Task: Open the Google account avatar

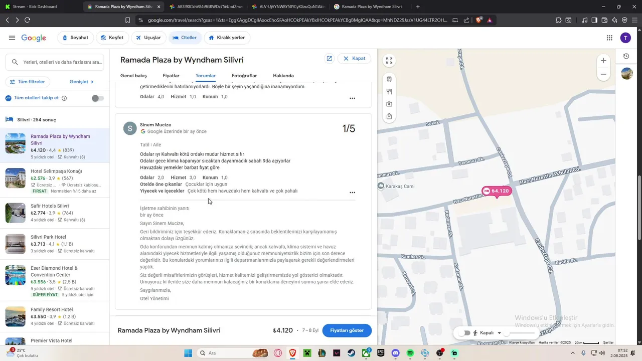Action: pos(625,38)
